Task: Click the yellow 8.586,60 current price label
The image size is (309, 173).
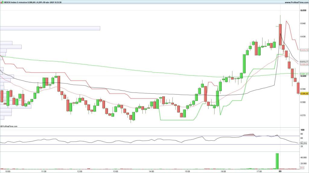Action: [x=304, y=94]
